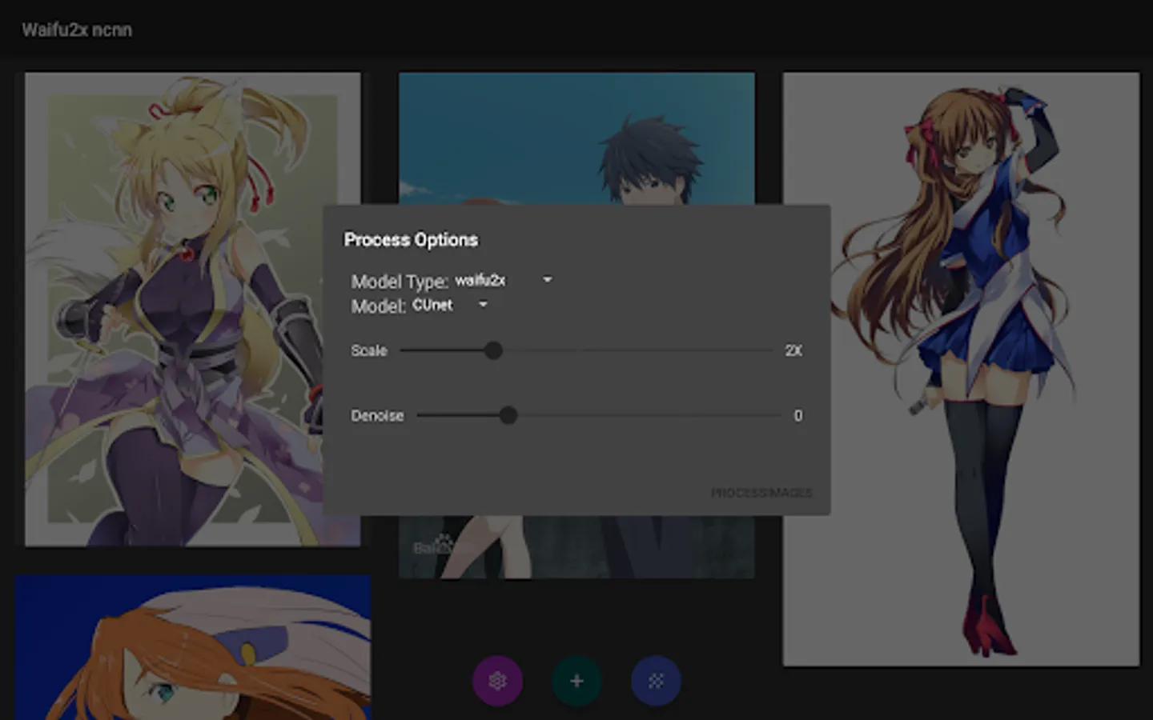Image resolution: width=1153 pixels, height=720 pixels.
Task: Select the dark-haired boy image thumbnail
Action: pyautogui.click(x=576, y=138)
